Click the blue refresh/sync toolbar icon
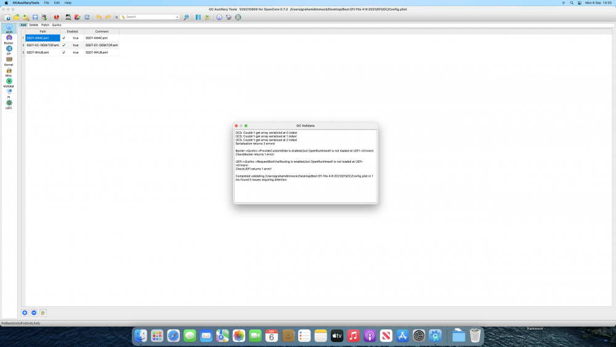The height and width of the screenshot is (347, 616). click(x=87, y=17)
